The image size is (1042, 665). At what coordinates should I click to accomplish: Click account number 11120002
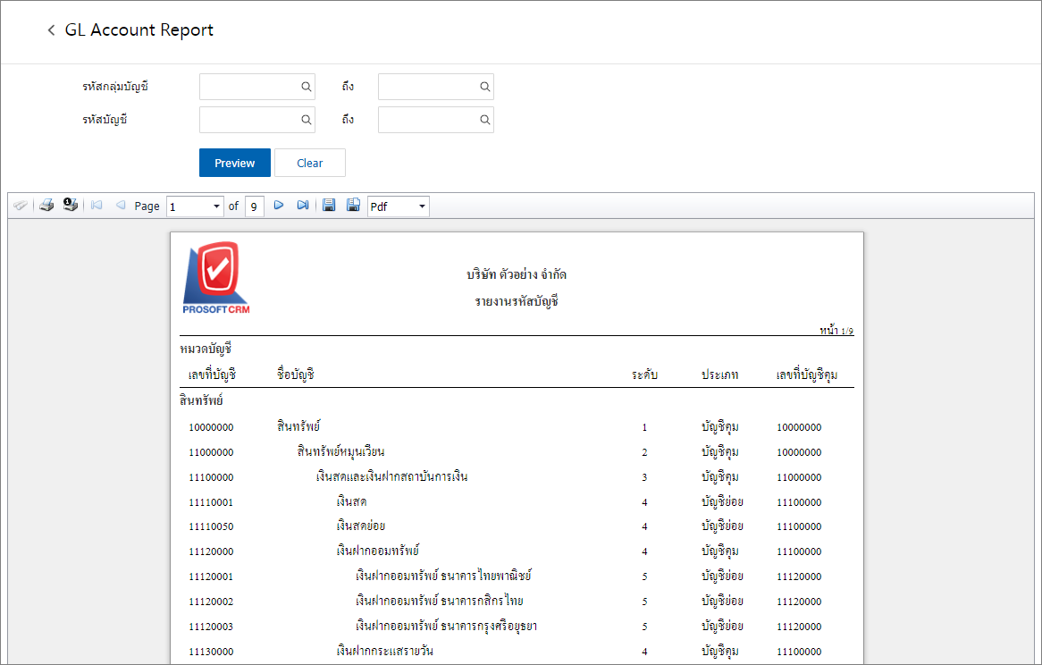coord(211,602)
